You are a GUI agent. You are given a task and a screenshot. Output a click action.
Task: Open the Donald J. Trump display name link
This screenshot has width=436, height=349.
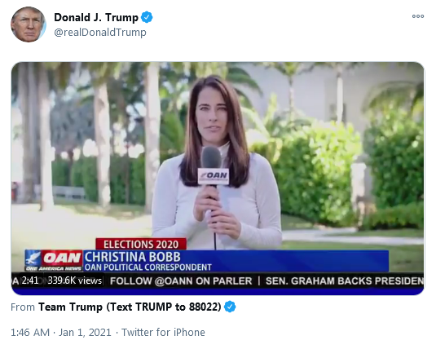96,18
